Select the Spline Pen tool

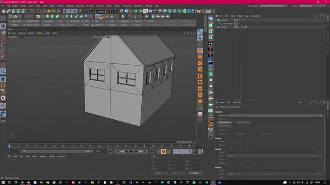pyautogui.click(x=15, y=21)
